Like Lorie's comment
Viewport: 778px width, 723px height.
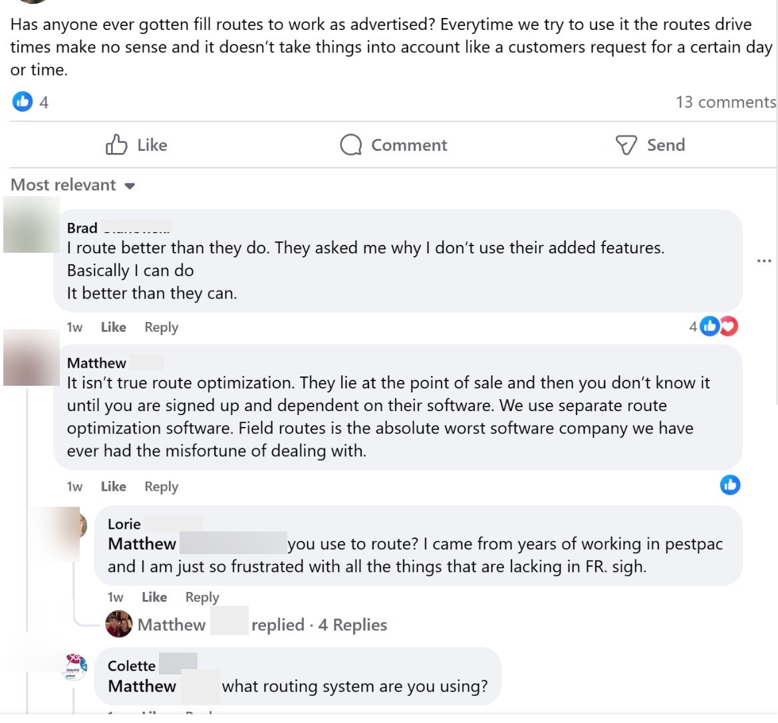[x=154, y=597]
